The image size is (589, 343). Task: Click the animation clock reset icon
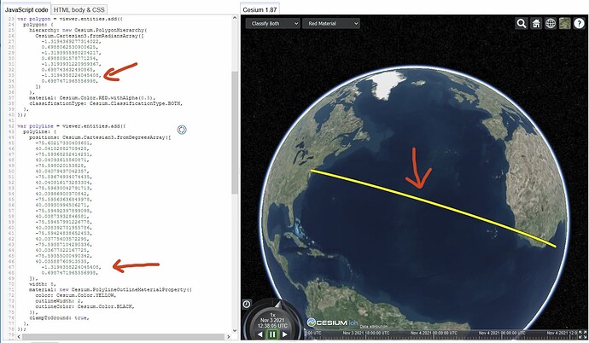coord(247,304)
